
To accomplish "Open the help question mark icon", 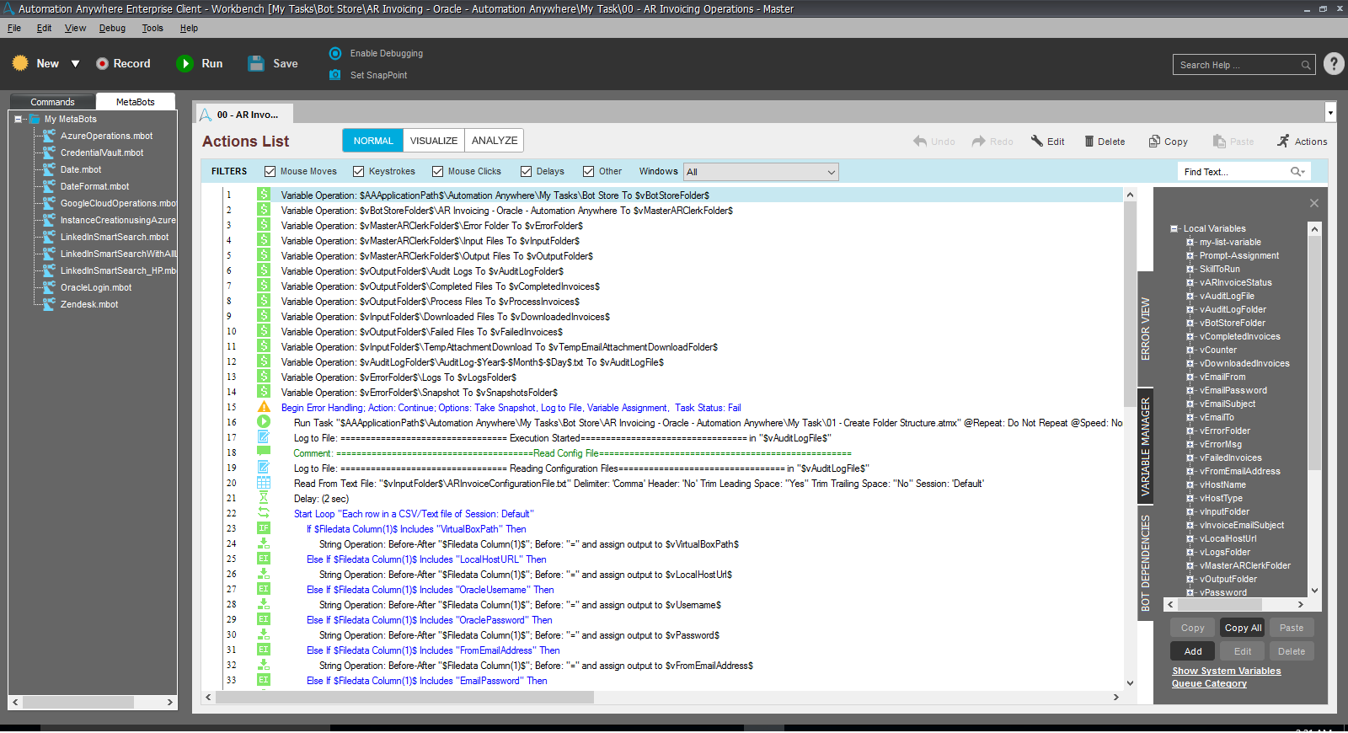I will [x=1334, y=64].
